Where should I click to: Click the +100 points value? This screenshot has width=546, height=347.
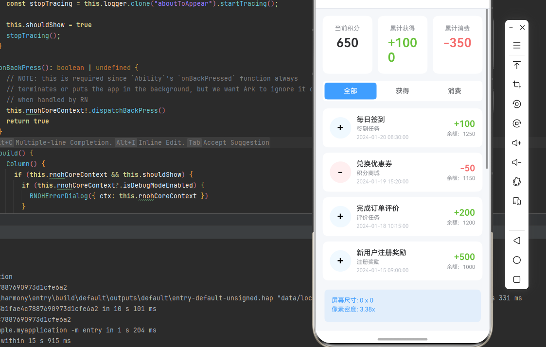tap(464, 123)
